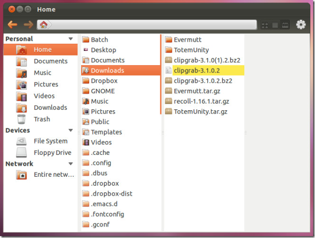Open Trash icon in sidebar
Image resolution: width=315 pixels, height=238 pixels.
coord(21,119)
